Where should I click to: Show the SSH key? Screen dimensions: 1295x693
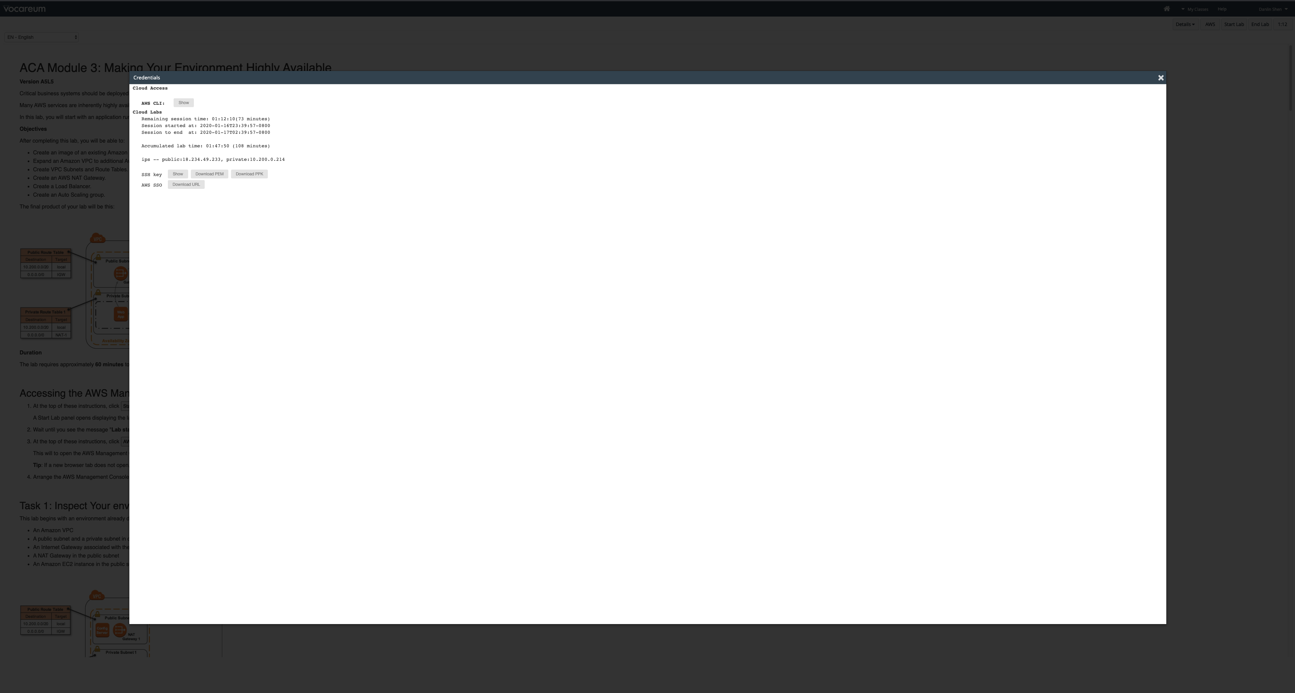178,174
